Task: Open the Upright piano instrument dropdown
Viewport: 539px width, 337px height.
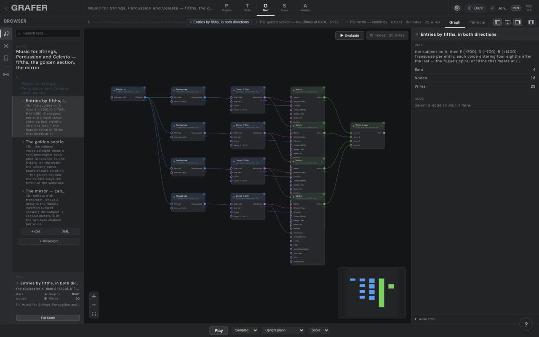Action: [x=283, y=330]
